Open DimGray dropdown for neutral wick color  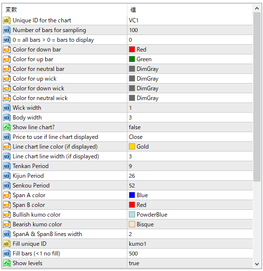click(190, 98)
